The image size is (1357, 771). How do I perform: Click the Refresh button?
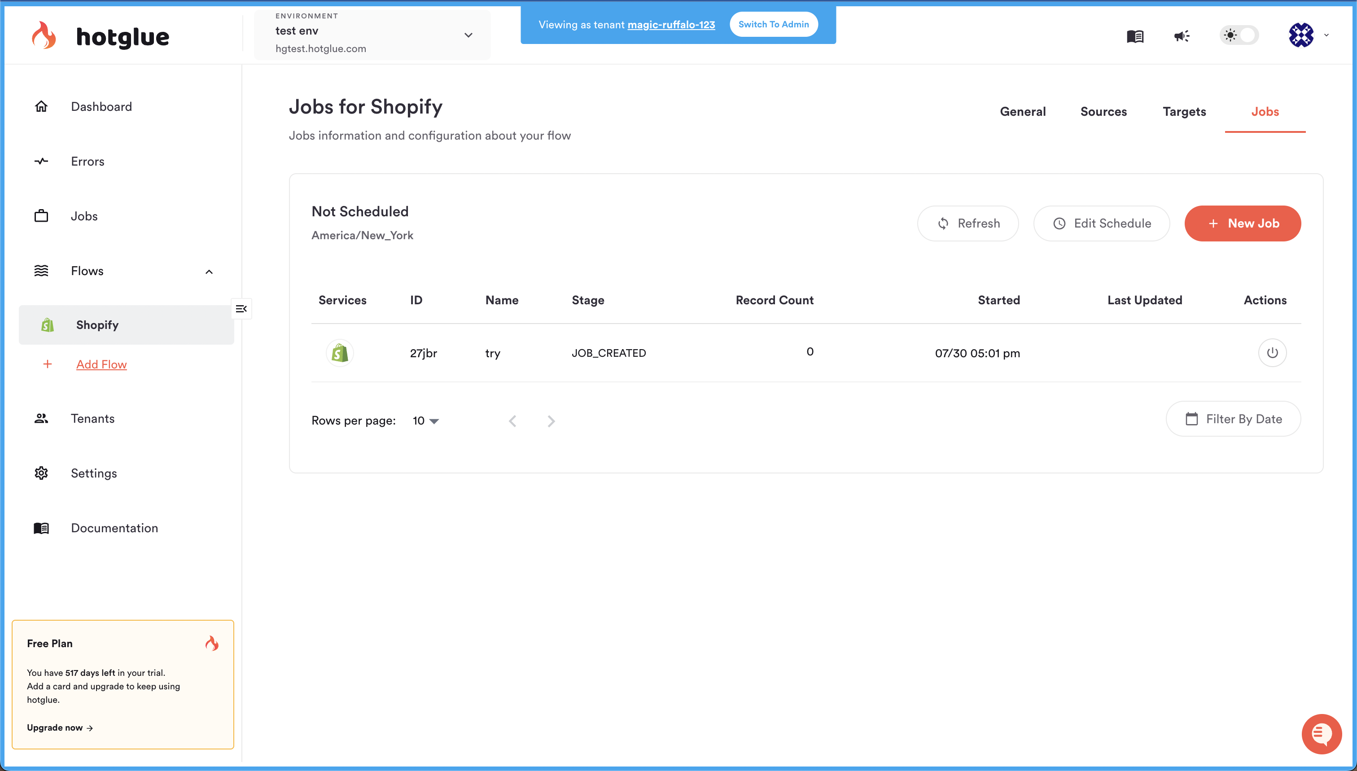pyautogui.click(x=968, y=223)
